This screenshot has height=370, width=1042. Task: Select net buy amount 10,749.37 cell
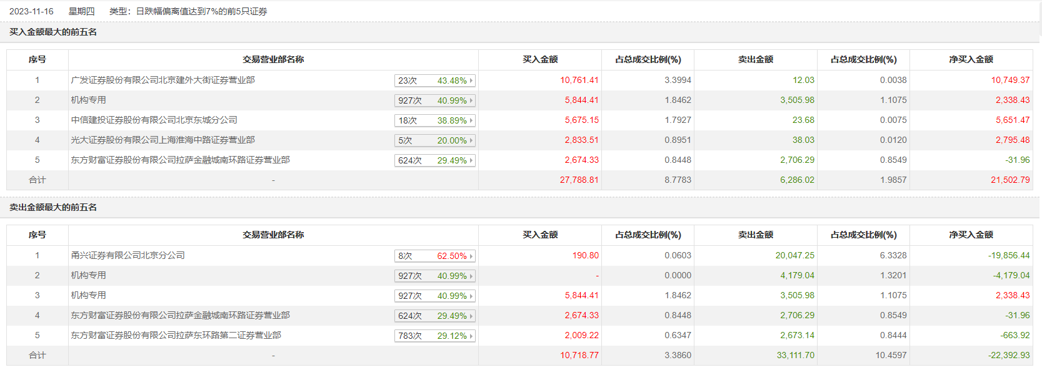point(1009,80)
